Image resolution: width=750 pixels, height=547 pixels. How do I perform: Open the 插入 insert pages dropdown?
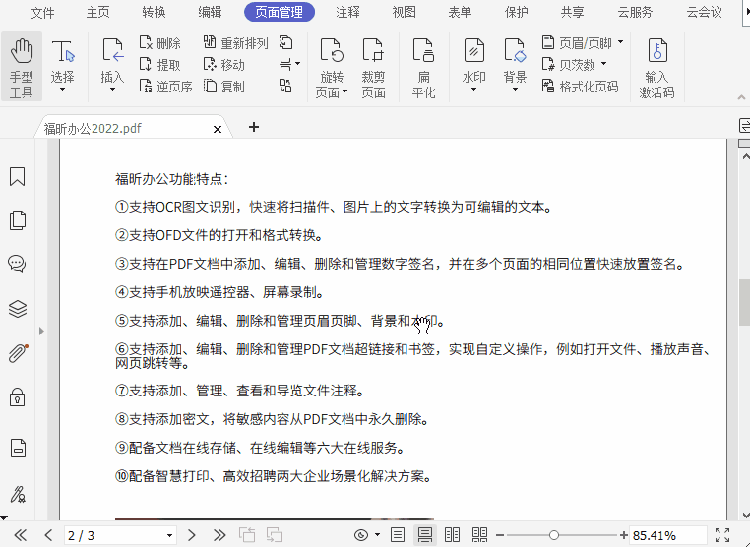point(112,89)
